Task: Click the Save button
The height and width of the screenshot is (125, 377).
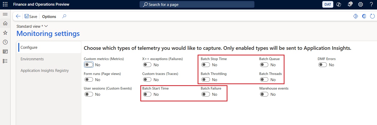Action: pyautogui.click(x=31, y=16)
